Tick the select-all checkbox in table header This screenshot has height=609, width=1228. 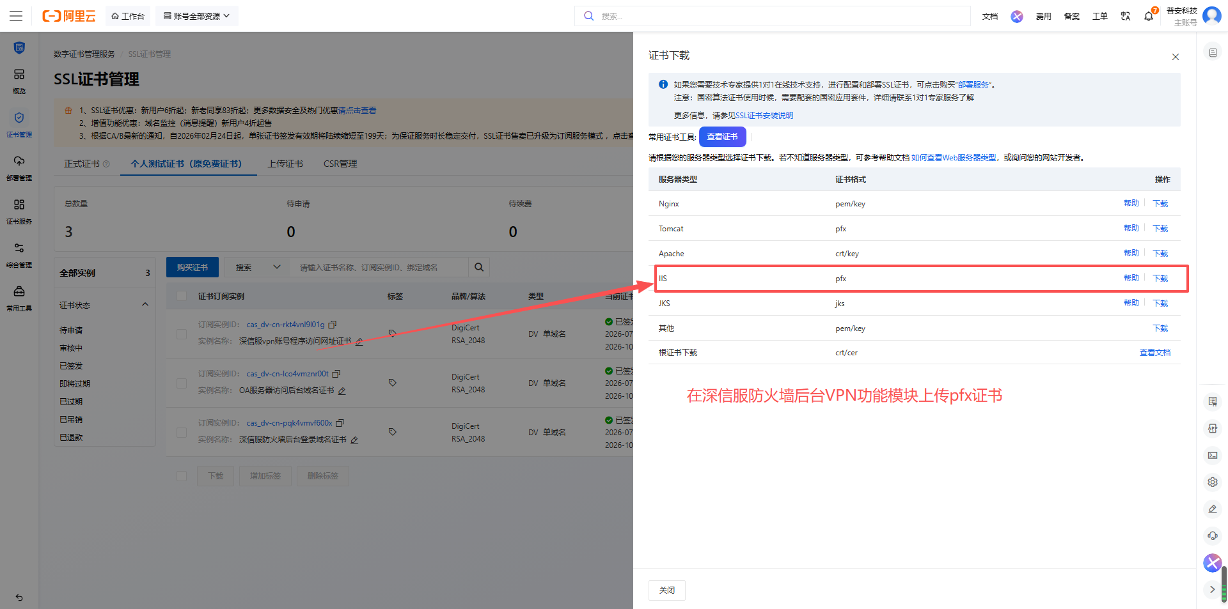[182, 296]
